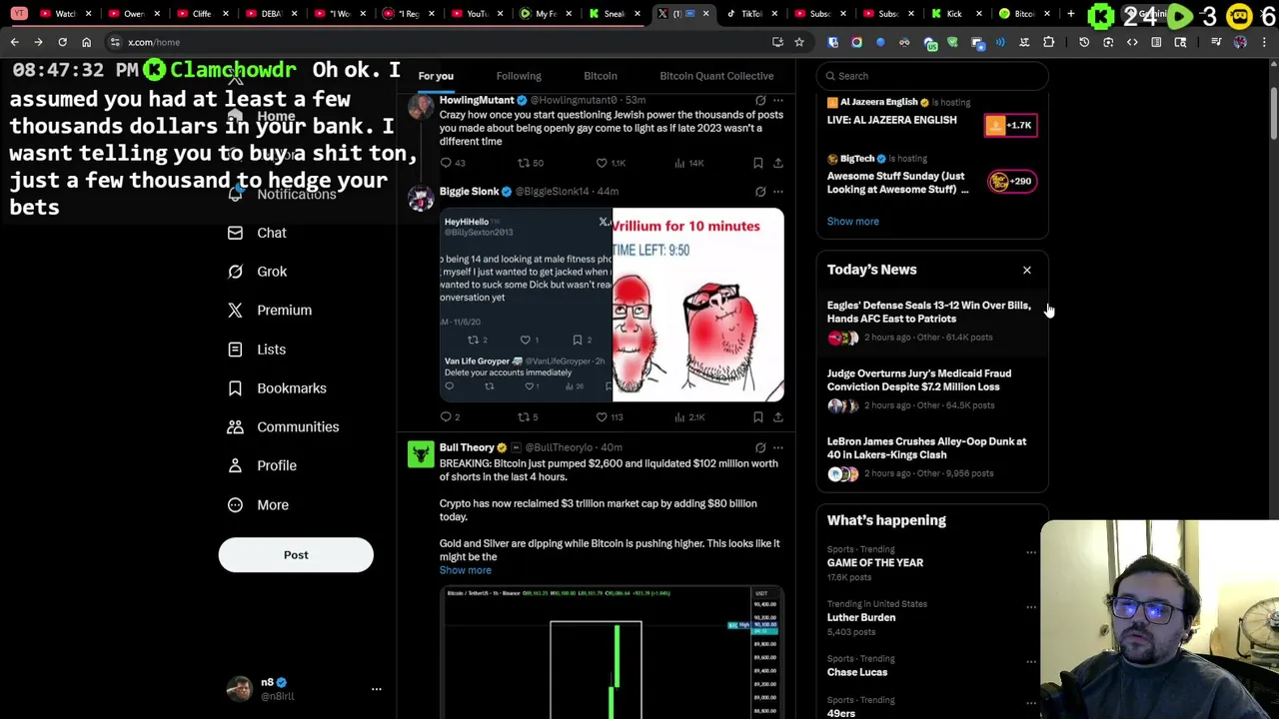Bookmark Biggie Slonk's post
This screenshot has width=1279, height=719.
coord(757,417)
